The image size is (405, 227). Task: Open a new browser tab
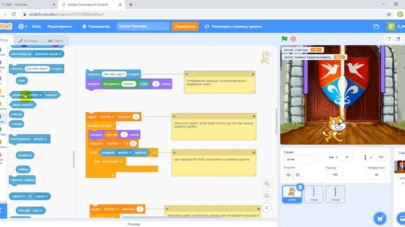coord(131,4)
